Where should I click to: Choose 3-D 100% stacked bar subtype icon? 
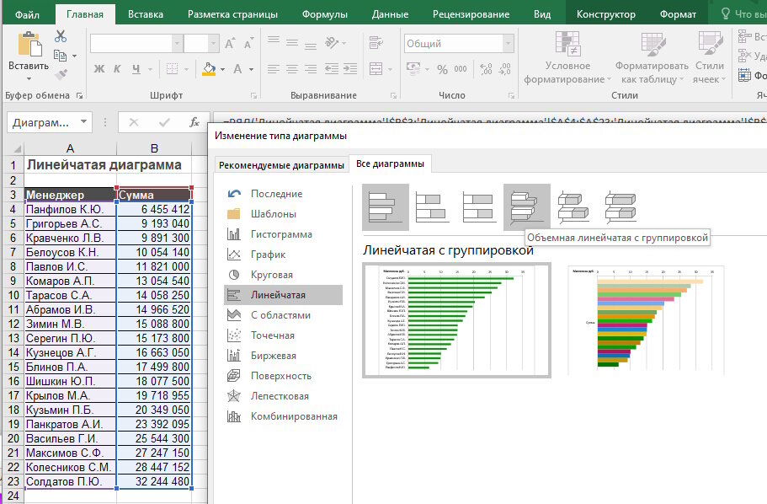click(x=621, y=207)
